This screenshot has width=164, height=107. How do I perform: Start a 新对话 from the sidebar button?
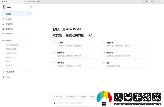click(17, 14)
